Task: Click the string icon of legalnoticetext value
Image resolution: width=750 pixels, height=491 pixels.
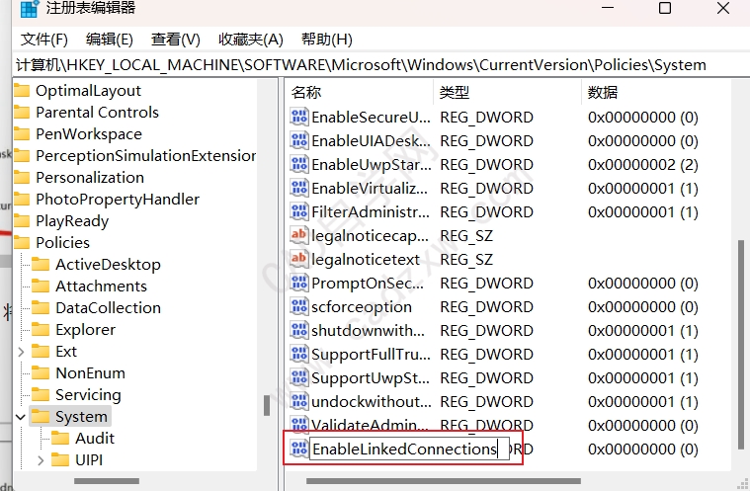Action: coord(299,259)
